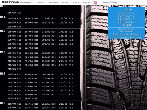Select tire size 285/70 R17
This screenshot has height=110, width=147.
click(x=32, y=99)
